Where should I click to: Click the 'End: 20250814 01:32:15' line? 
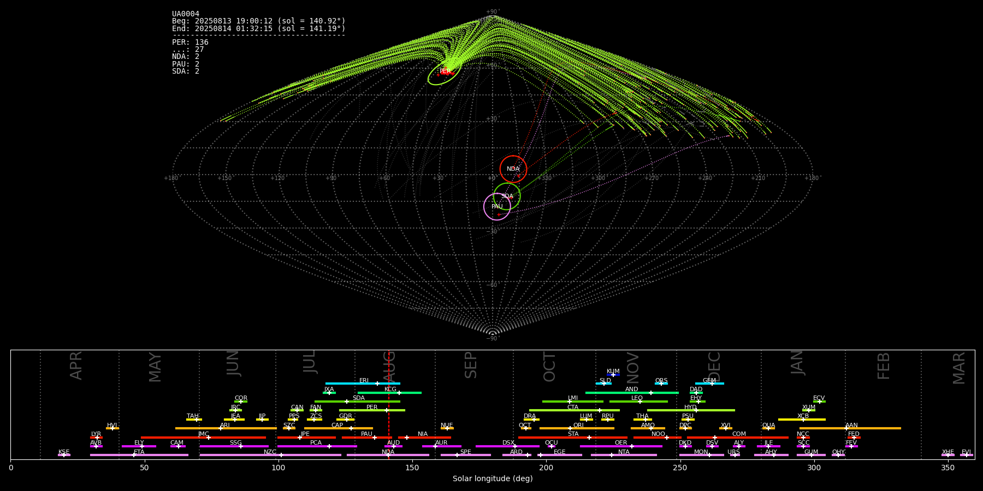click(259, 28)
